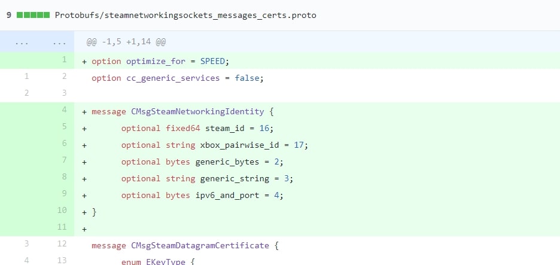Click the 'option cc_generic_services = false' line
The height and width of the screenshot is (265, 560).
pyautogui.click(x=177, y=78)
